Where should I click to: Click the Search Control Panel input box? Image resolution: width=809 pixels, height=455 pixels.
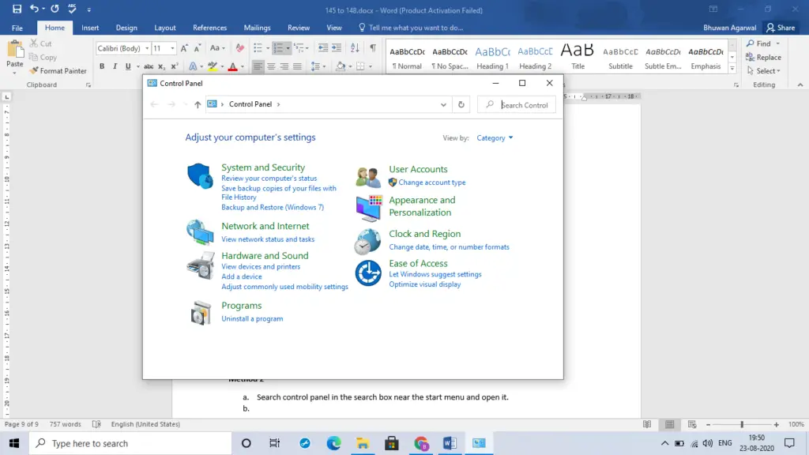(x=517, y=105)
